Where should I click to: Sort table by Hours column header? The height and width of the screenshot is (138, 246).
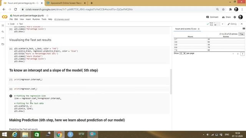pos(190,37)
